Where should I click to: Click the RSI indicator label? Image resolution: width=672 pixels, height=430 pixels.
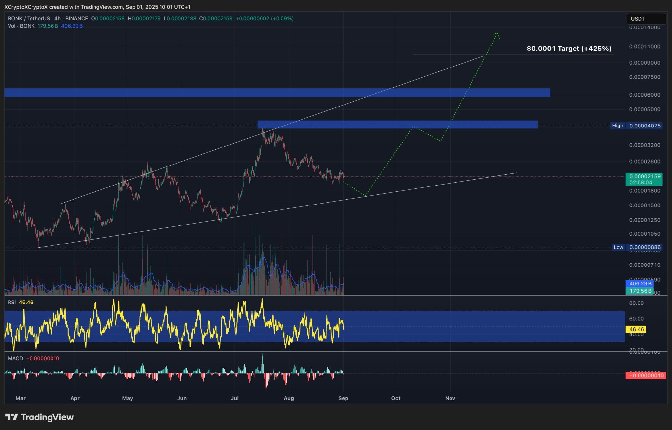point(12,302)
